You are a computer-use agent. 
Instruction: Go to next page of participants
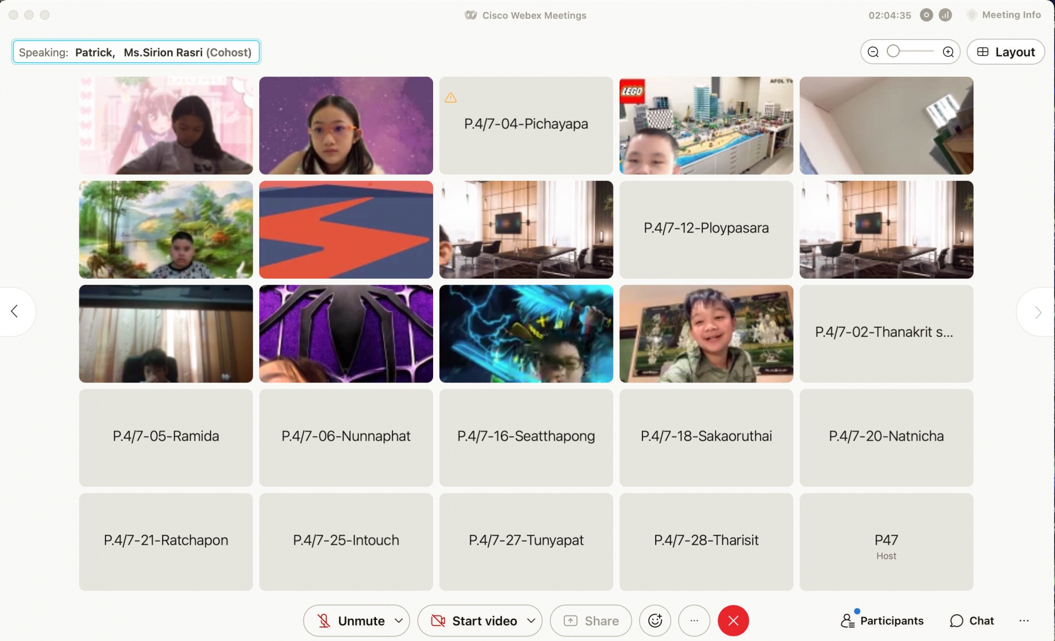[x=1038, y=312]
